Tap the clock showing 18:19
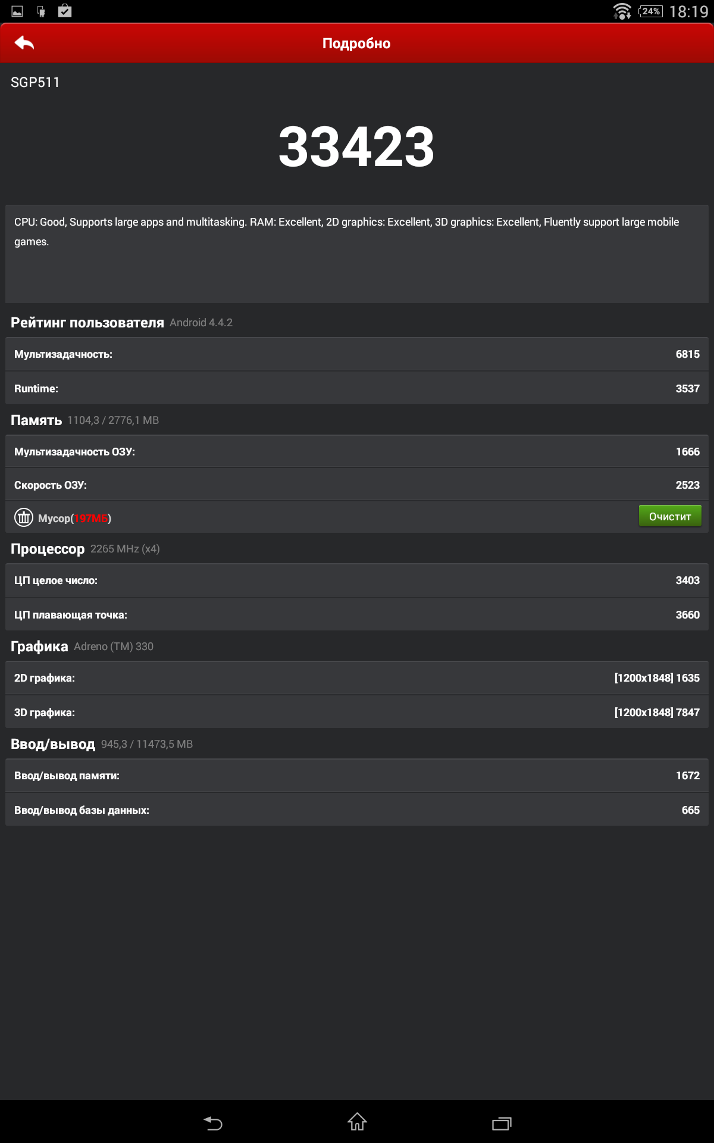Image resolution: width=714 pixels, height=1143 pixels. [x=688, y=12]
